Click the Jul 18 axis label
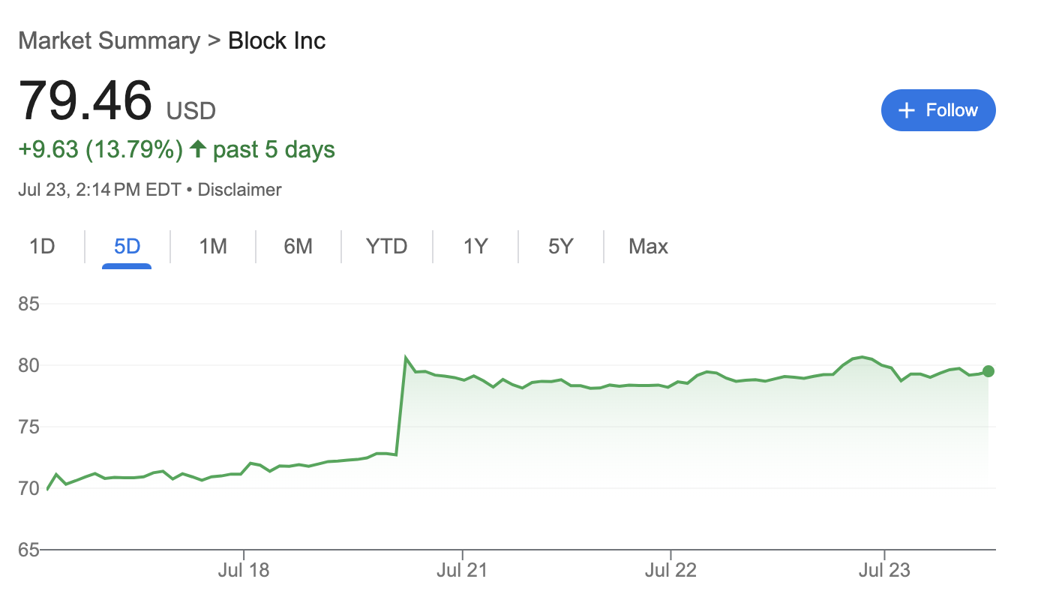The height and width of the screenshot is (603, 1059). tap(244, 570)
